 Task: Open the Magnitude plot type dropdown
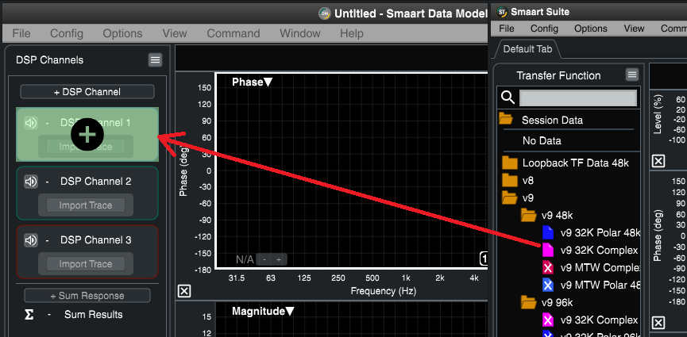[x=263, y=311]
